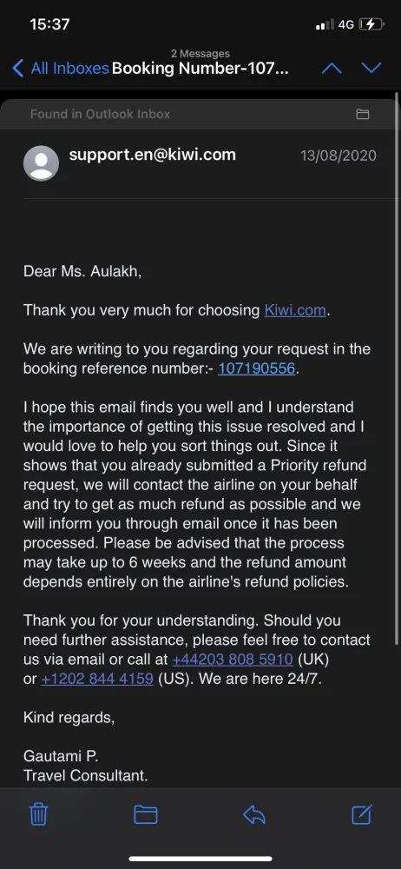Tap the support.en@kiwi.com sender address
The height and width of the screenshot is (869, 401).
pos(152,154)
